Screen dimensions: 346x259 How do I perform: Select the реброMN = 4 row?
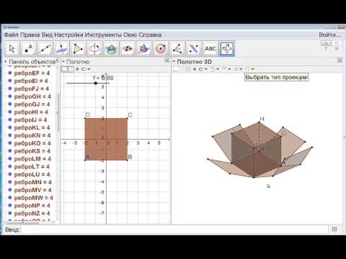tap(32, 182)
